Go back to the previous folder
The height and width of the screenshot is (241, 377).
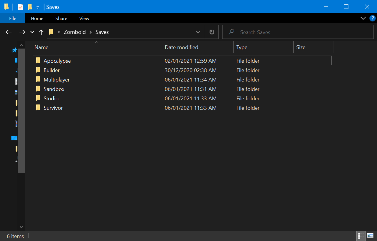(x=9, y=32)
